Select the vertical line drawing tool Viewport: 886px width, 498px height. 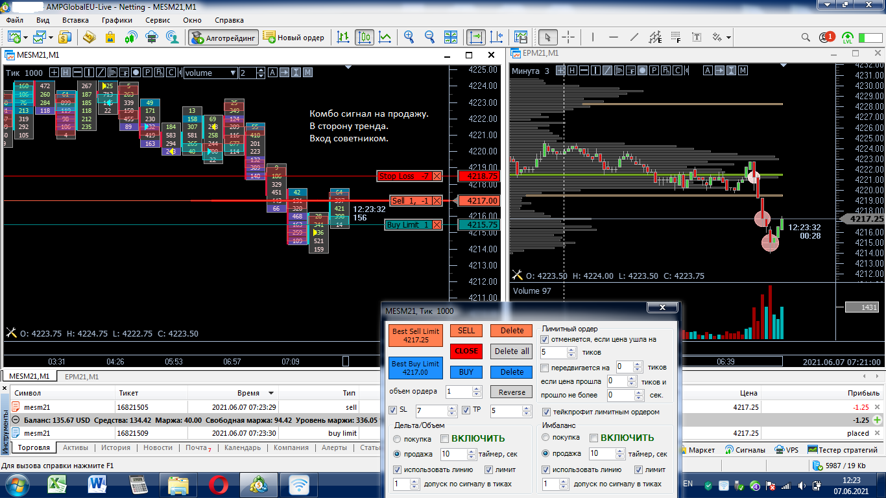(x=592, y=38)
